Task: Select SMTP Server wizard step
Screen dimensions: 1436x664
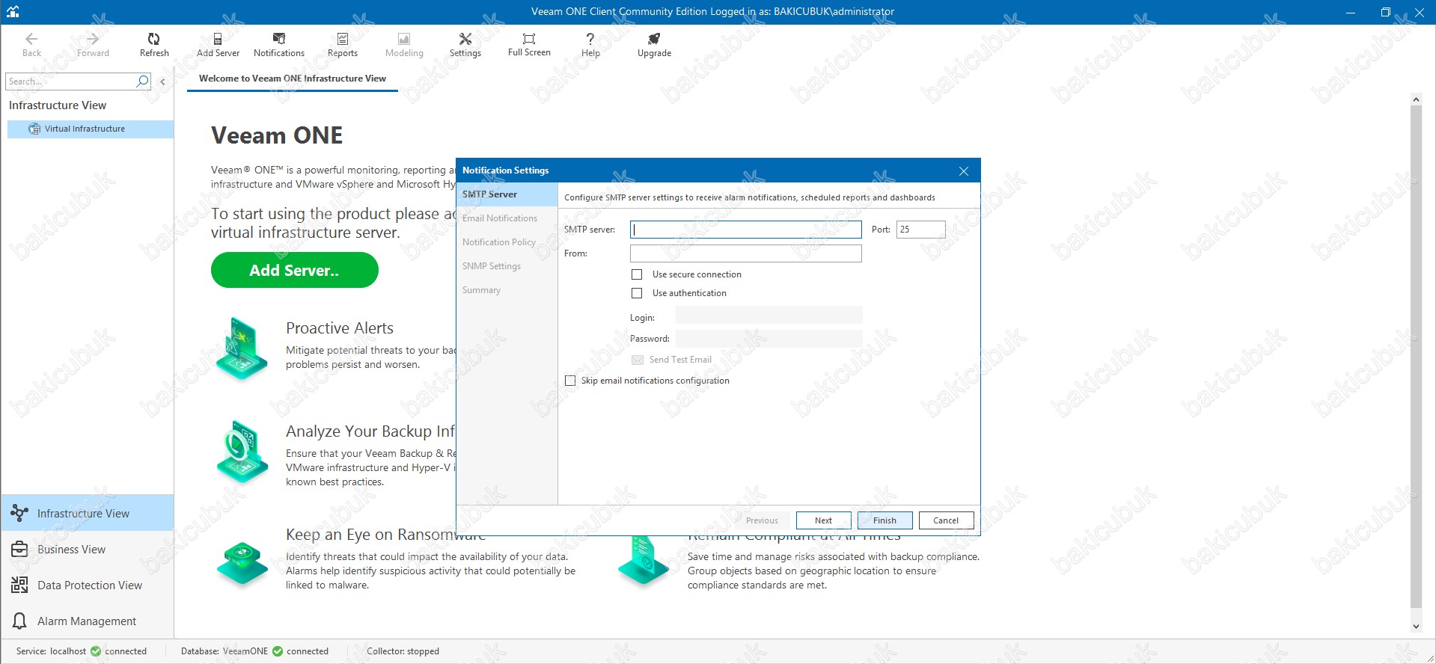Action: [507, 194]
